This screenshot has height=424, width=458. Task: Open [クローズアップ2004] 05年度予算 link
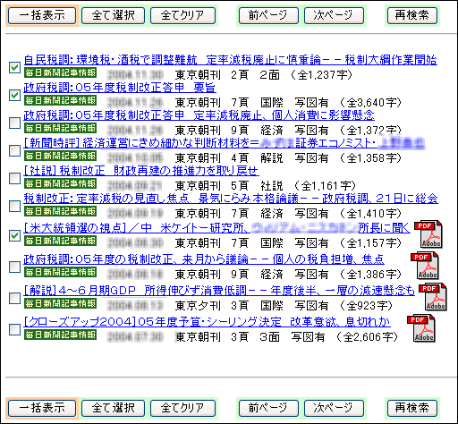tap(207, 322)
